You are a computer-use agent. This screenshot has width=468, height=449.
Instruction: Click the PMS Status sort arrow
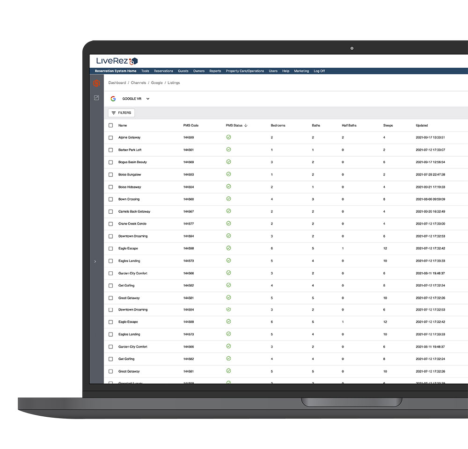pyautogui.click(x=246, y=125)
